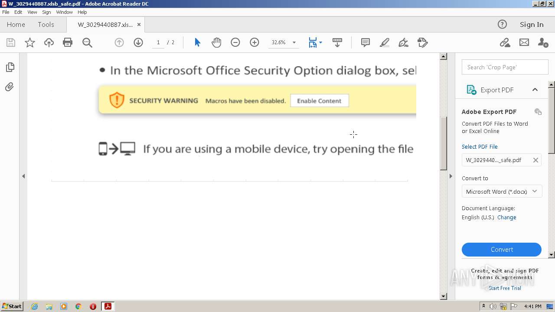
Task: Remove selected PDF file with X
Action: pos(535,160)
